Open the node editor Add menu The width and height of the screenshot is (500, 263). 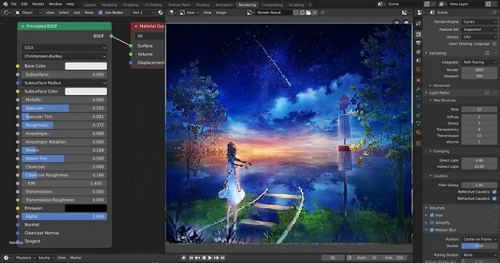[77, 13]
